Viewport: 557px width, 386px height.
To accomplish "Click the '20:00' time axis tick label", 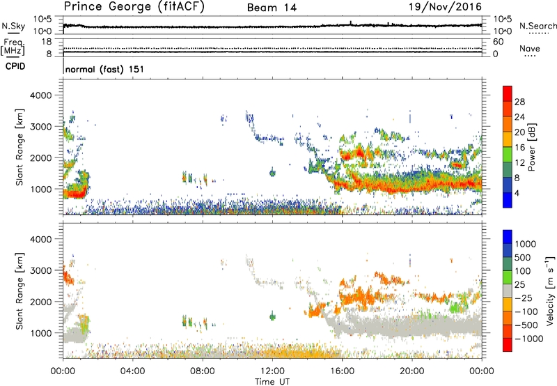I will 412,371.
